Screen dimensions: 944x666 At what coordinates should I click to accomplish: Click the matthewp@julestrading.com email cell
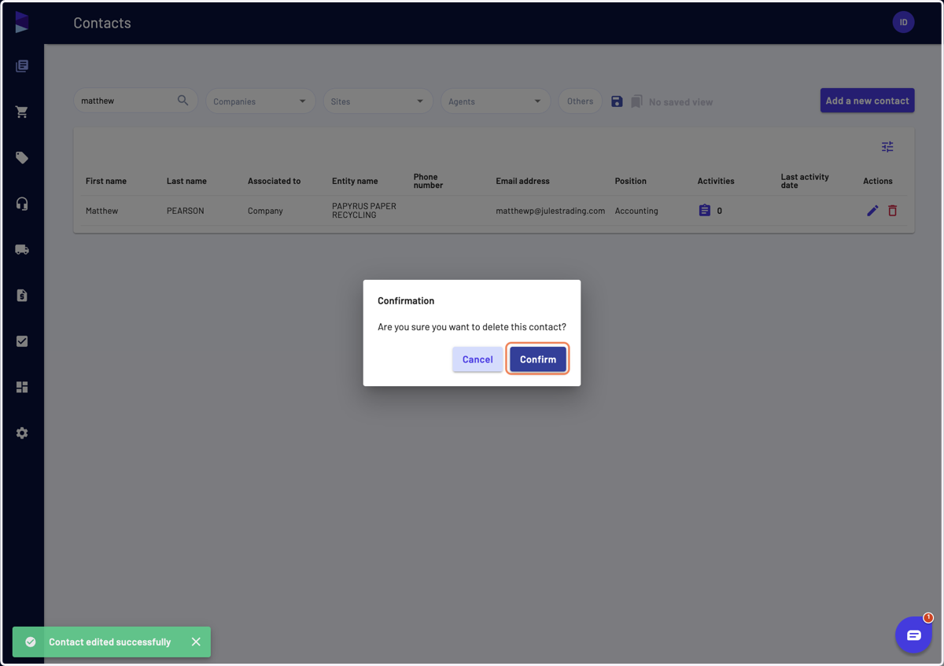tap(550, 211)
